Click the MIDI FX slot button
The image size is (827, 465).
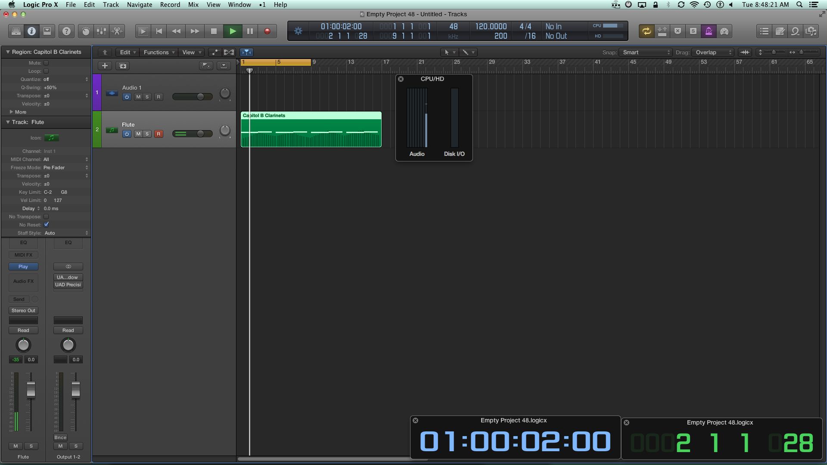(x=23, y=255)
